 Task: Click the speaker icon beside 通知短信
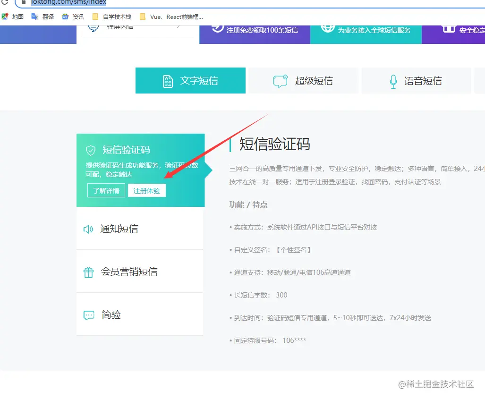[88, 229]
